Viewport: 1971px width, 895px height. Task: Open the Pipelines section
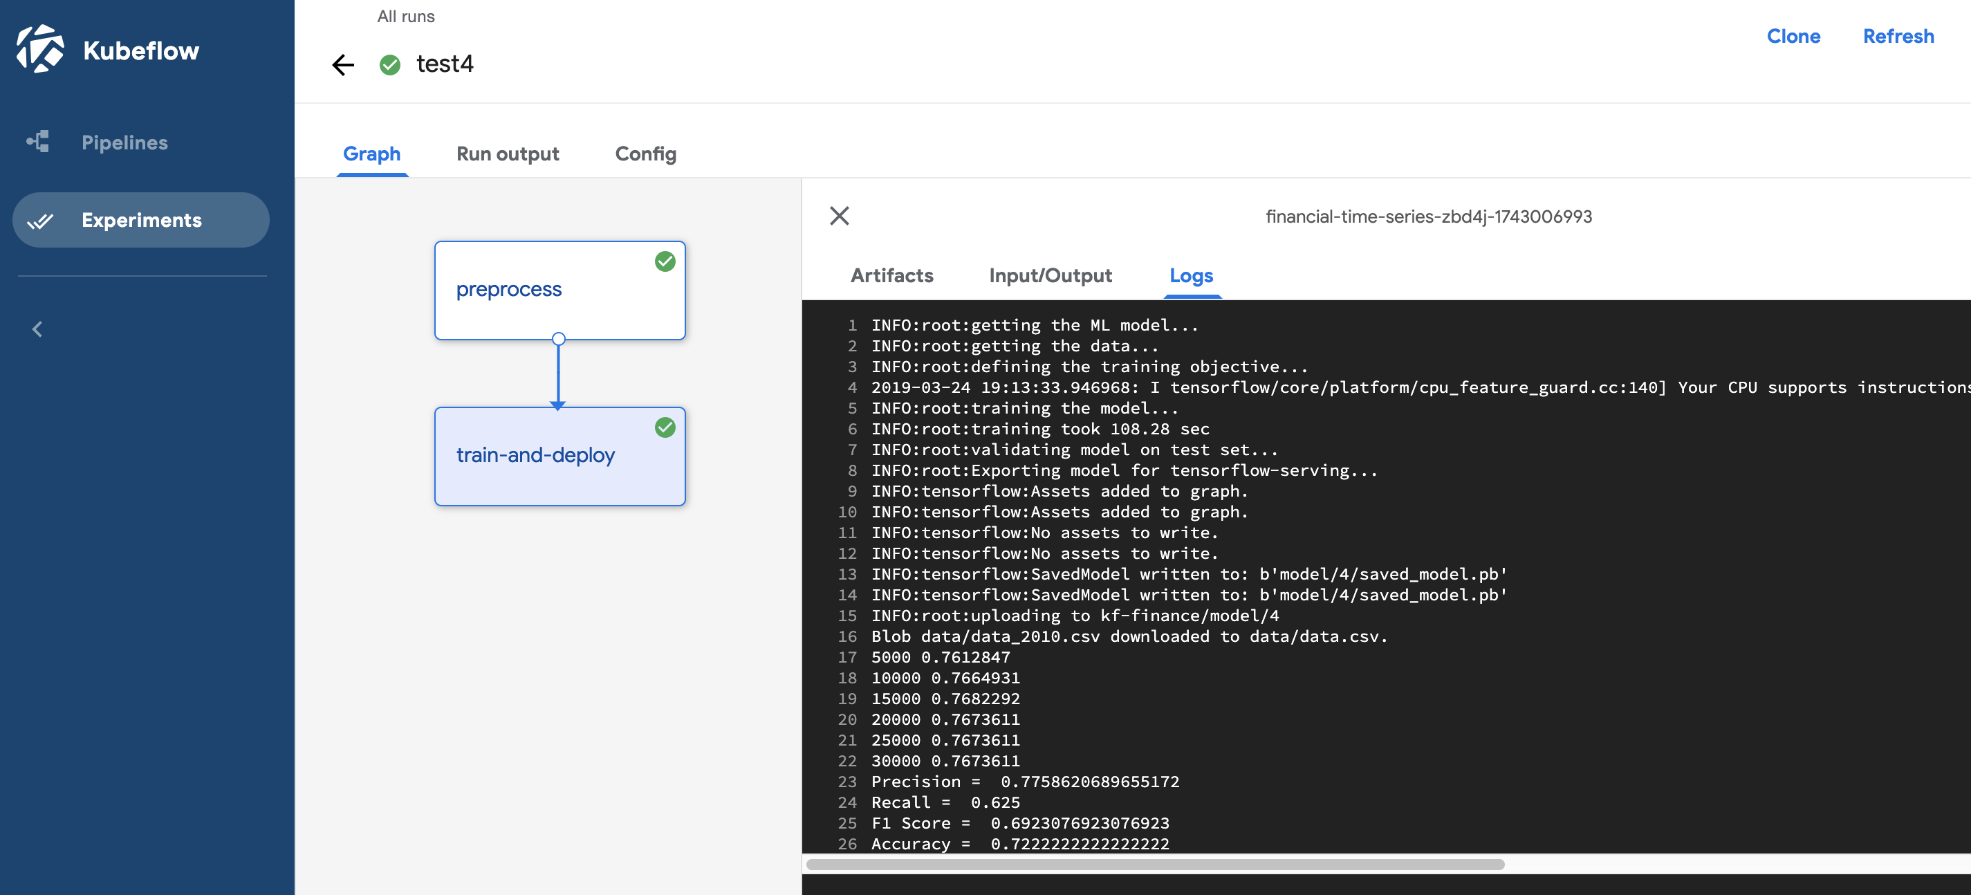click(x=141, y=142)
